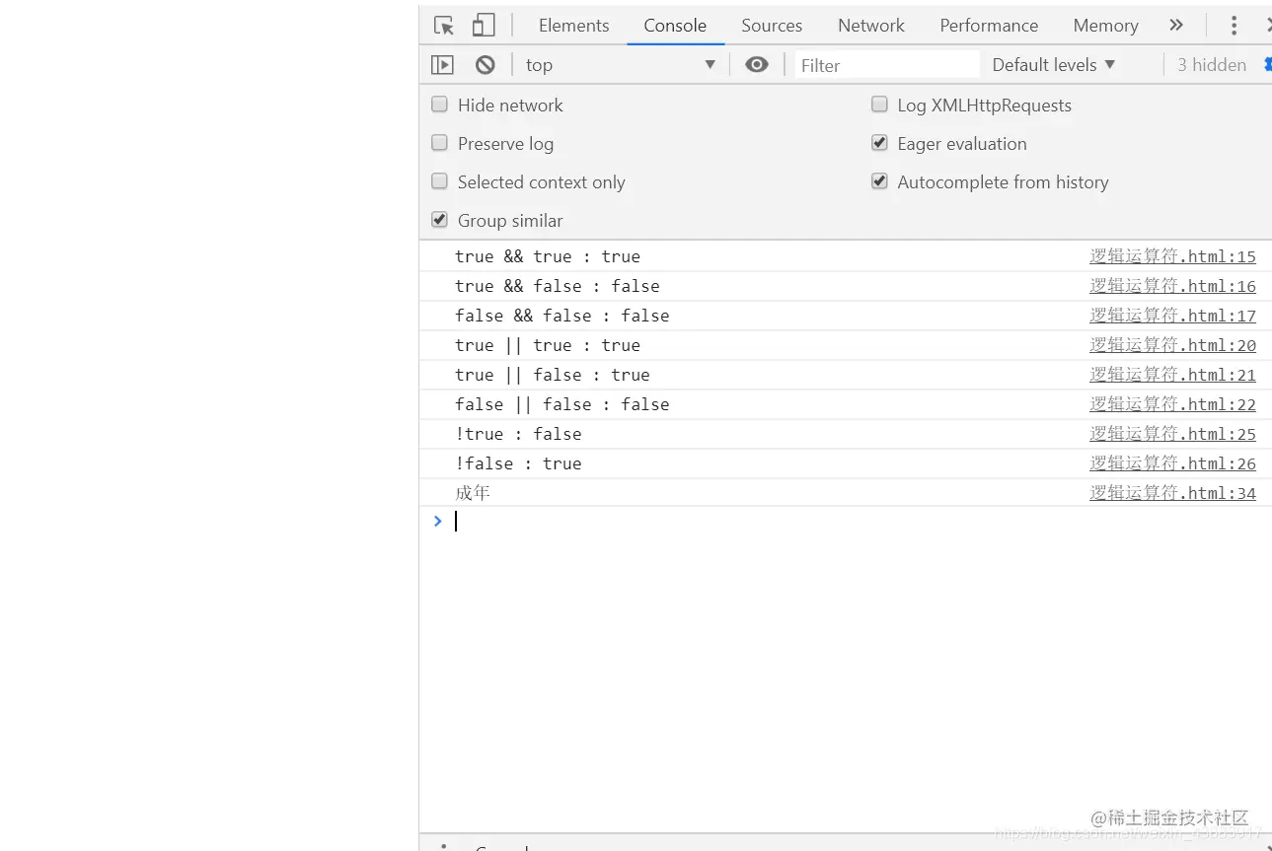Switch to the Memory tab
This screenshot has height=851, width=1272.
pyautogui.click(x=1106, y=26)
